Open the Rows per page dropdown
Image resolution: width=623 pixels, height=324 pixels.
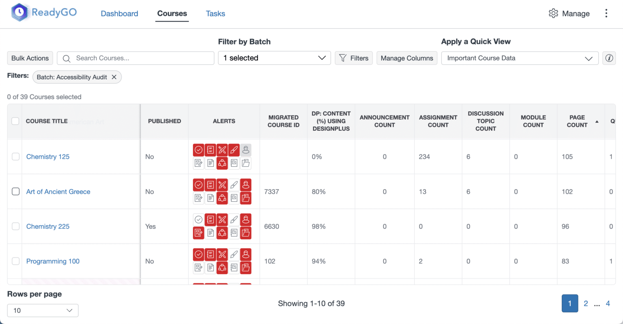click(x=43, y=311)
